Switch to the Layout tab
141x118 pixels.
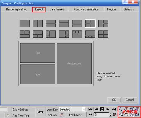pyautogui.click(x=39, y=10)
